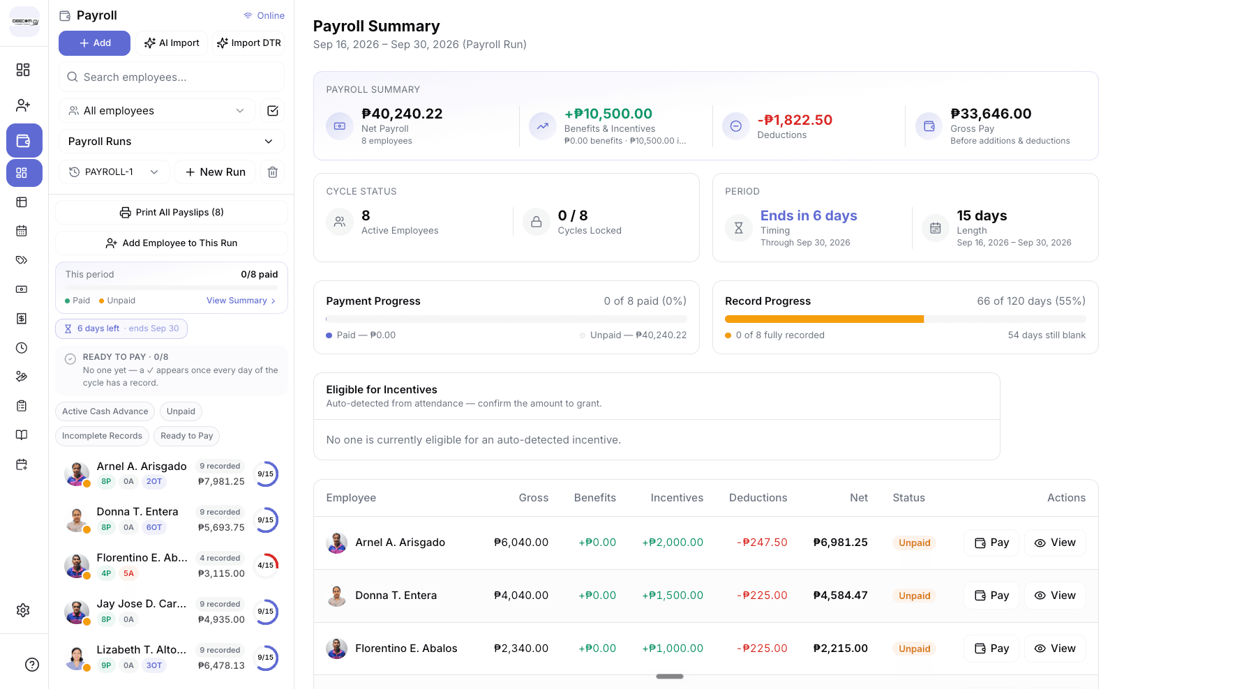The height and width of the screenshot is (689, 1244).
Task: Click the Search employees field
Action: click(172, 77)
